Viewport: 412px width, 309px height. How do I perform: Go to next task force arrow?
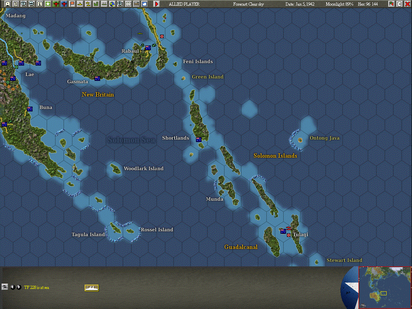coord(19,287)
